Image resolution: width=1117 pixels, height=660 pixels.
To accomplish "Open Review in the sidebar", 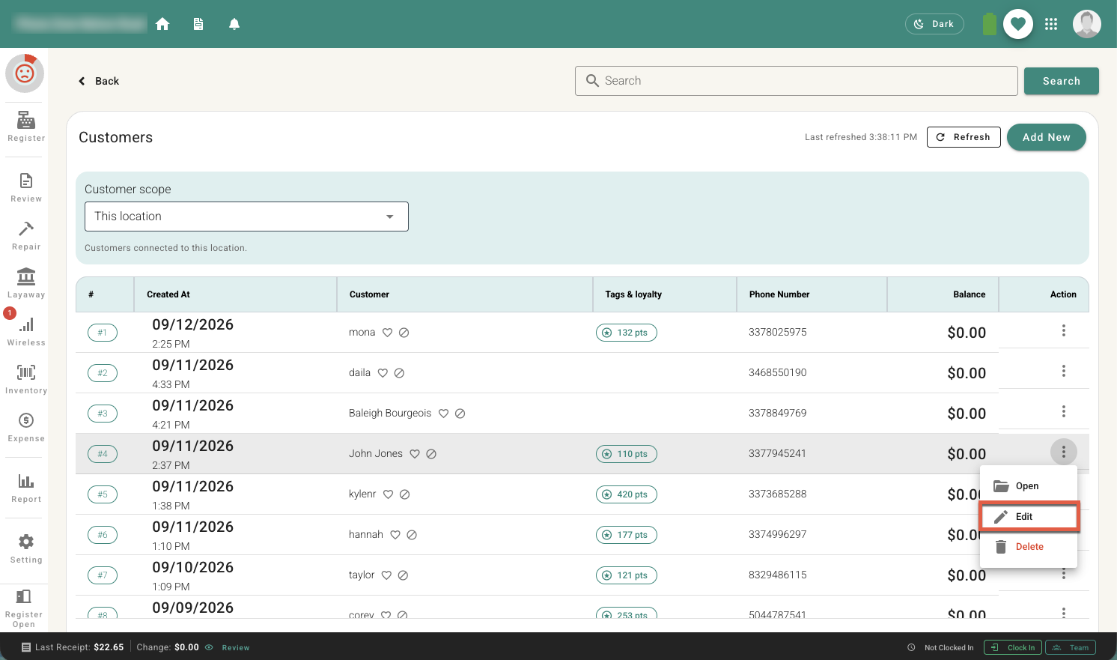I will point(26,187).
